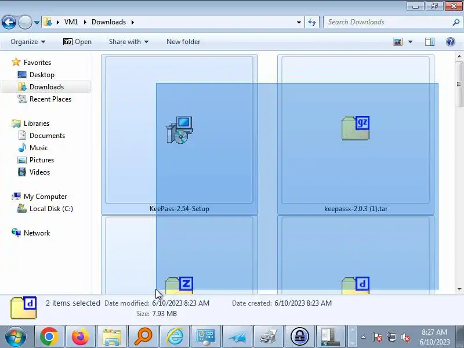Select Downloads in the address breadcrumb

click(108, 22)
